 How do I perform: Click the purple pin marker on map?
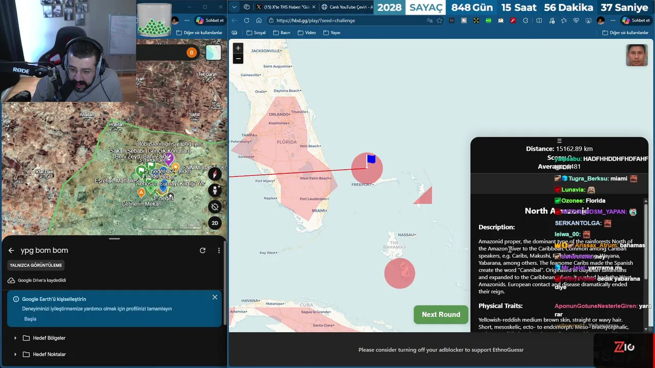click(169, 160)
